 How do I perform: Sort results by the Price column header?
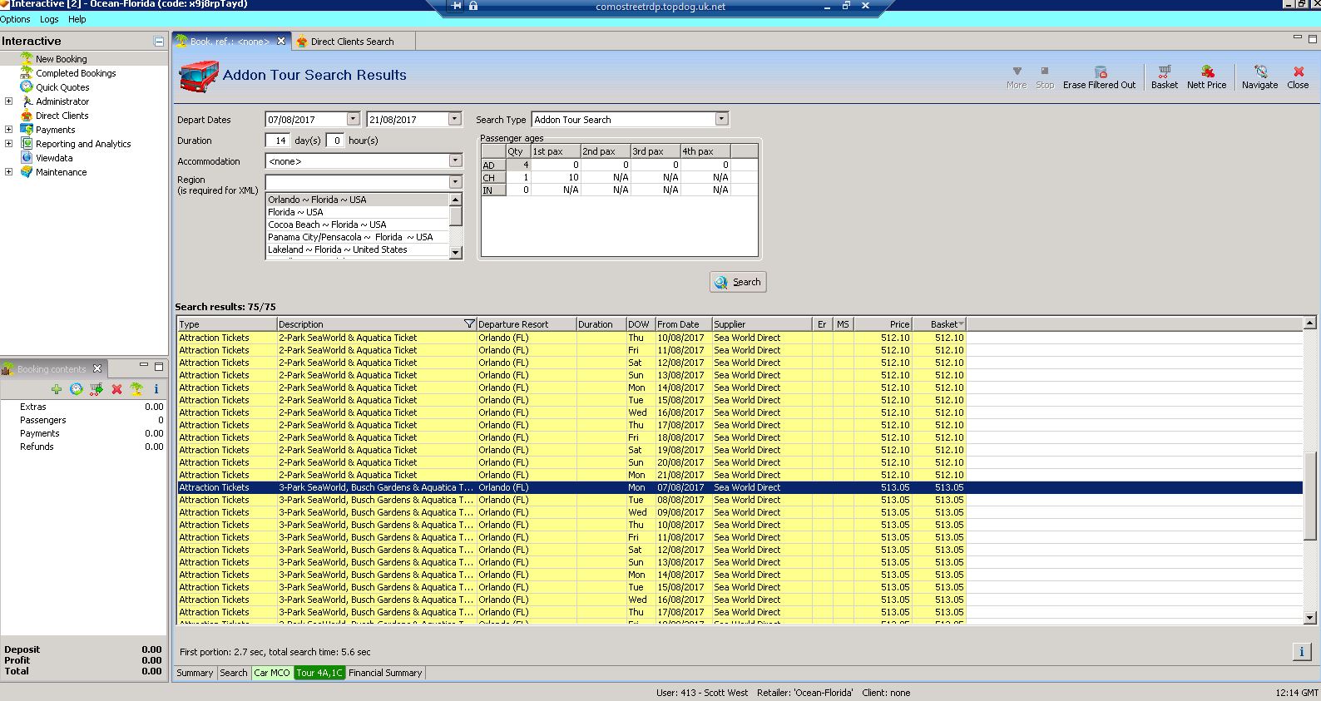click(883, 324)
